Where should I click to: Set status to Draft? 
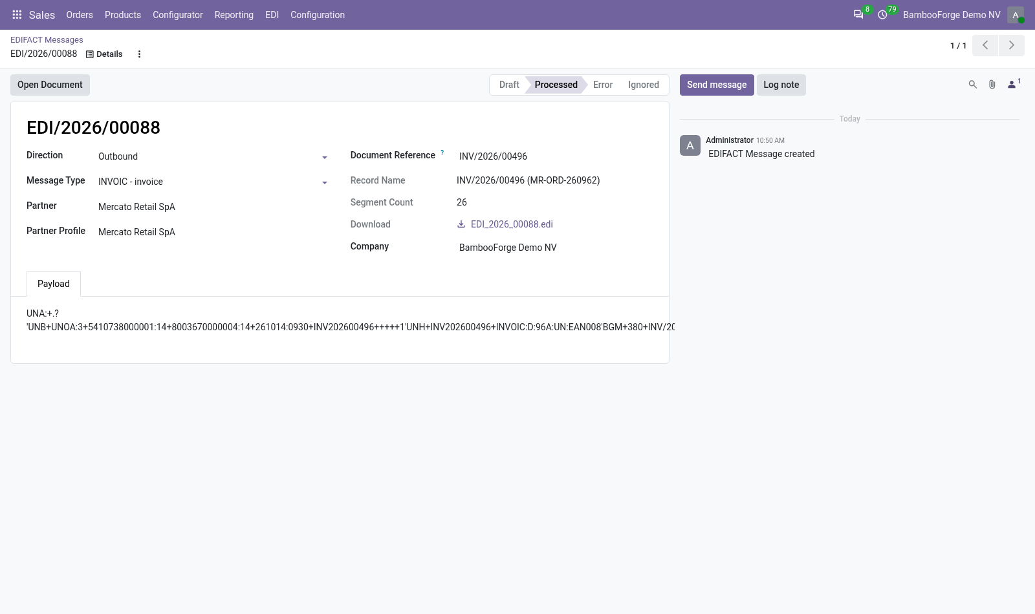tap(508, 85)
